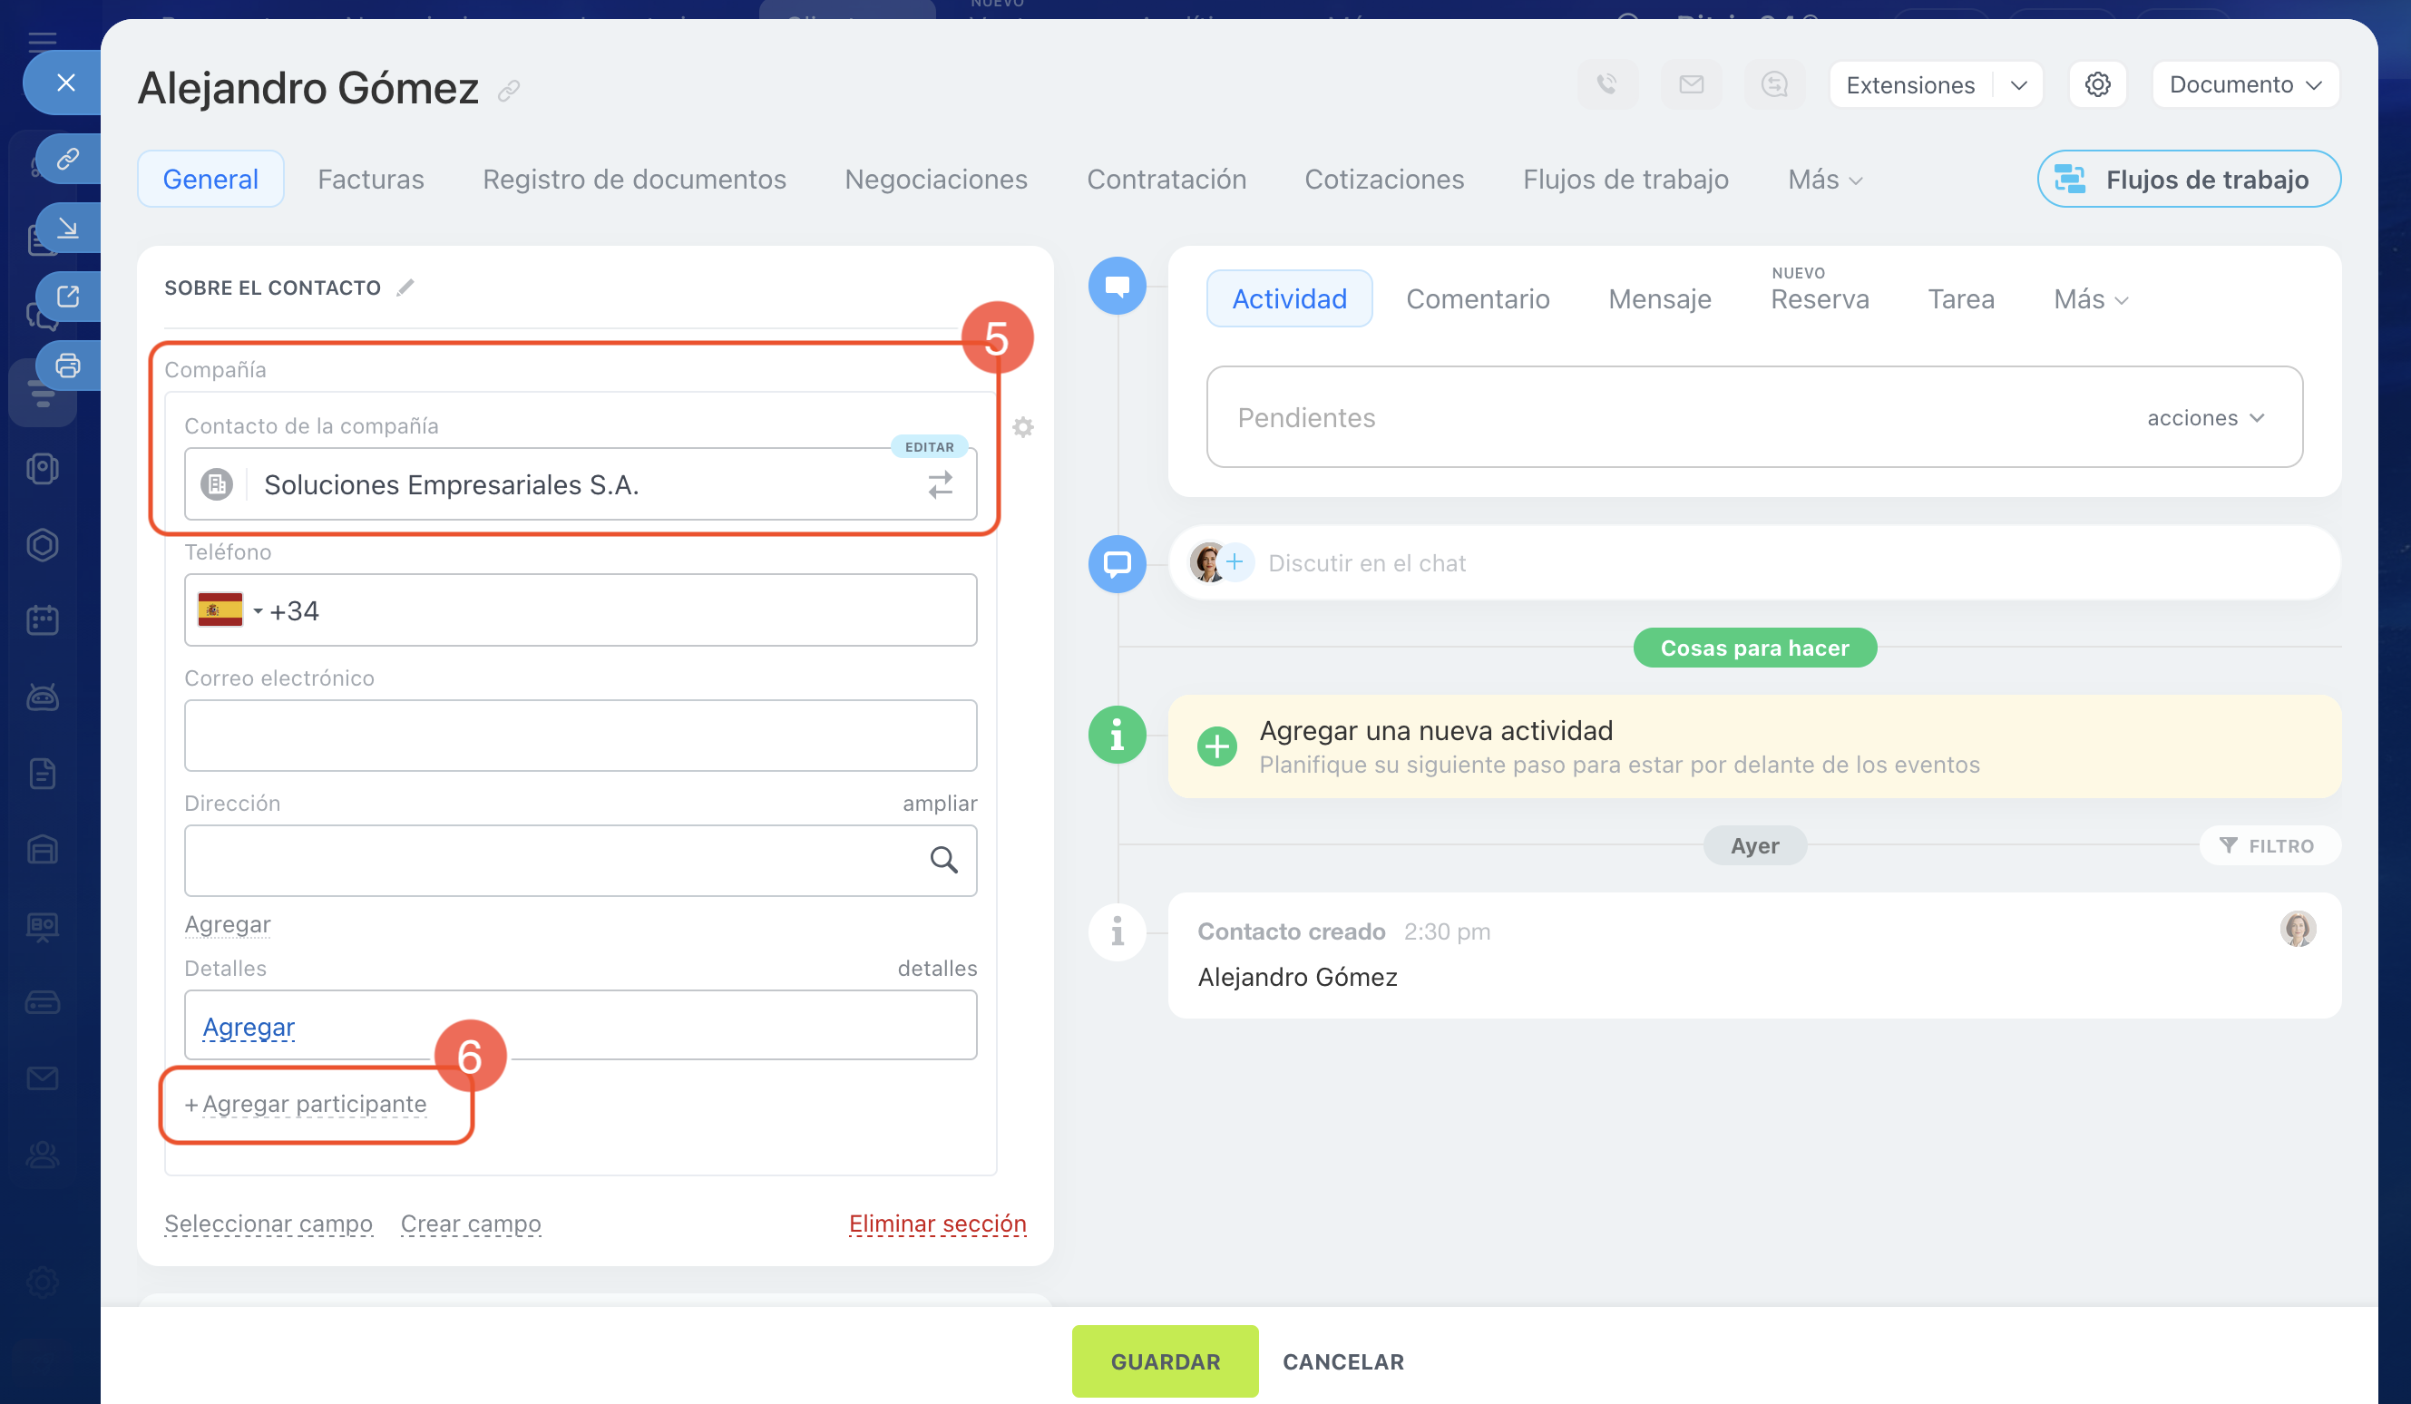Select the Comentario tab in timeline
The image size is (2411, 1404).
pos(1476,298)
